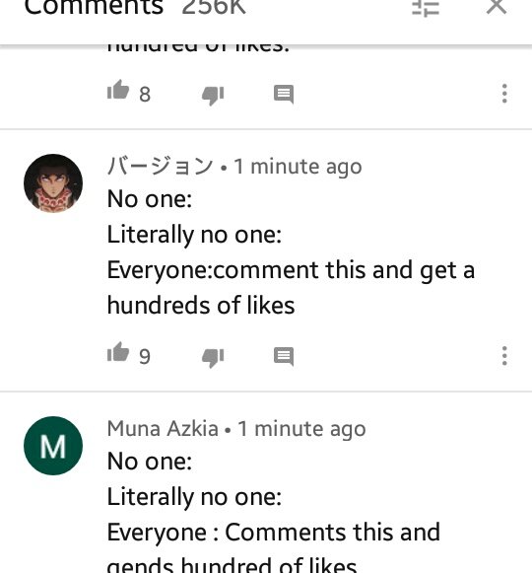532x573 pixels.
Task: Dislike バージョン's comment
Action: [x=213, y=358]
